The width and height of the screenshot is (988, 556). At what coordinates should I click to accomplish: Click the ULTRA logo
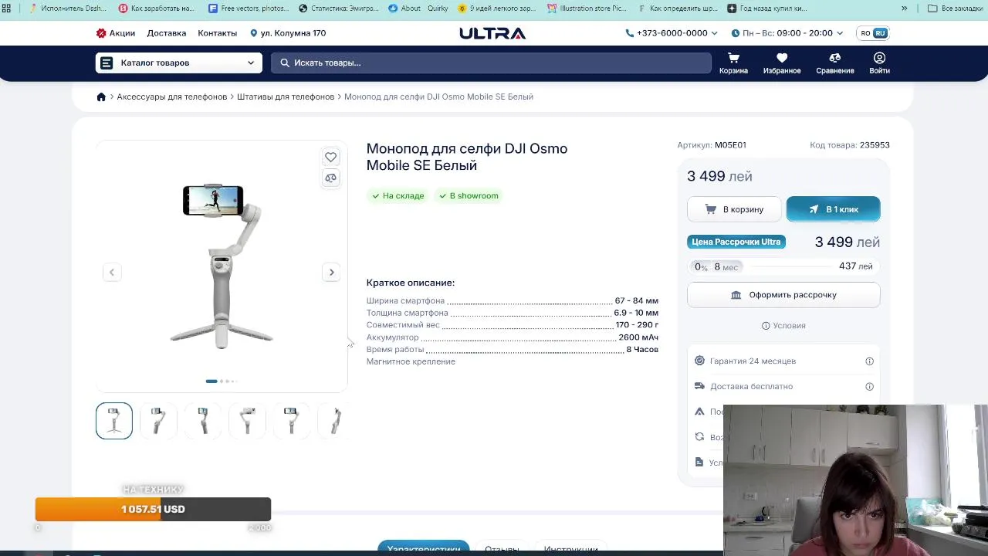pos(492,33)
